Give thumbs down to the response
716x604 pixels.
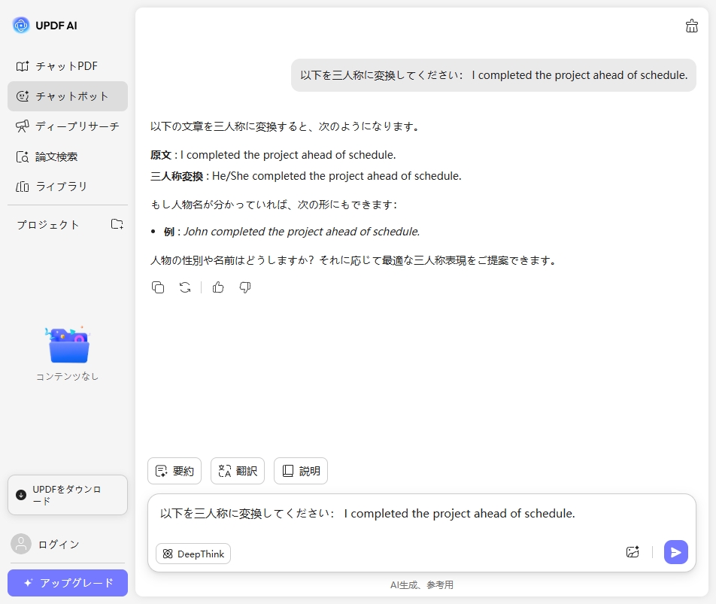(x=245, y=287)
